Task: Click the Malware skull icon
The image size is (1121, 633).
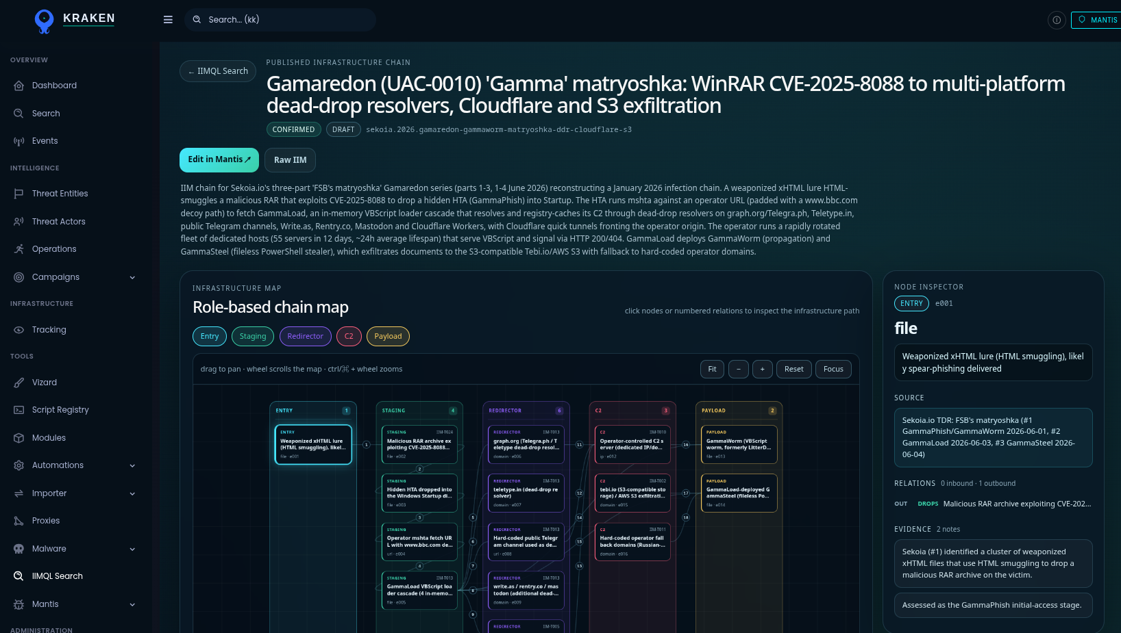Action: click(x=19, y=549)
